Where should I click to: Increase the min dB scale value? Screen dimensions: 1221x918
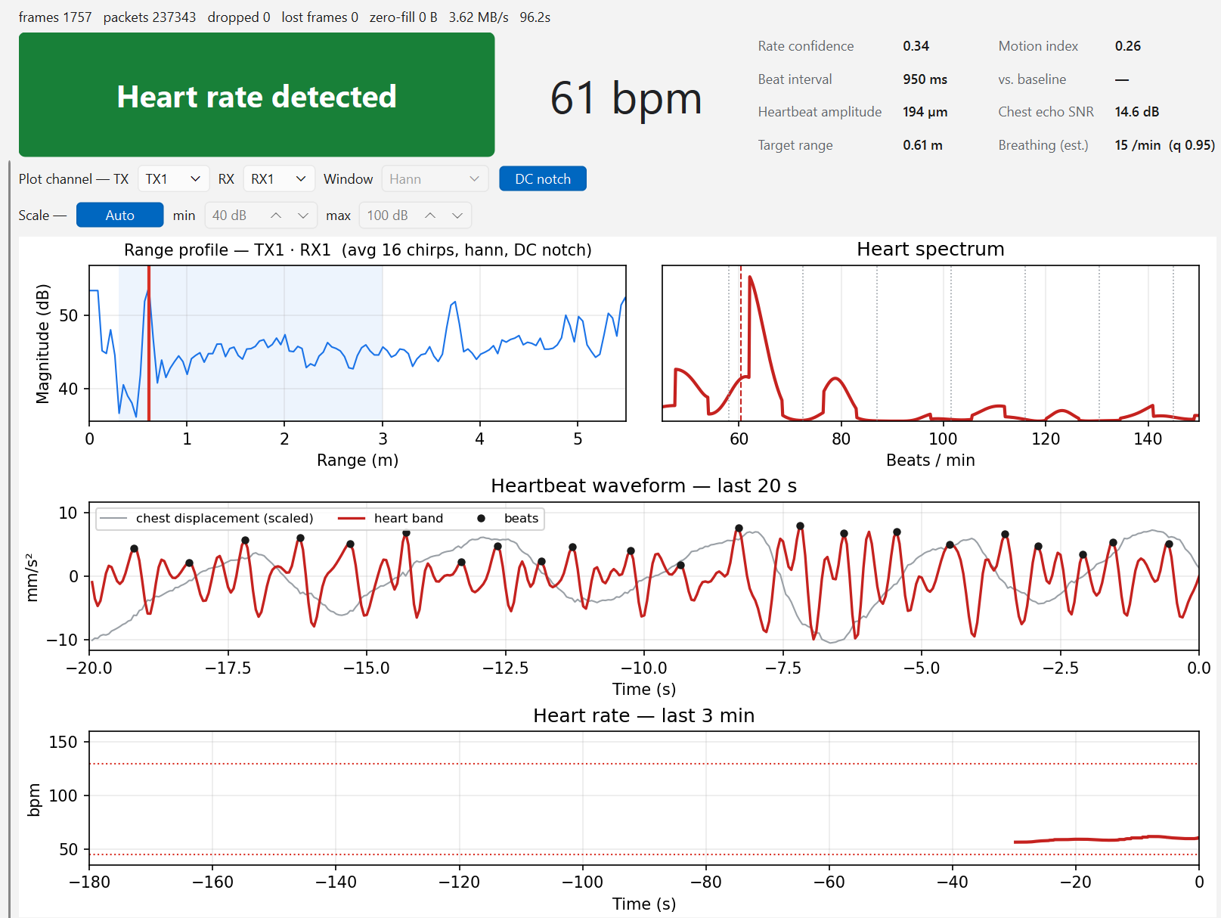(276, 216)
